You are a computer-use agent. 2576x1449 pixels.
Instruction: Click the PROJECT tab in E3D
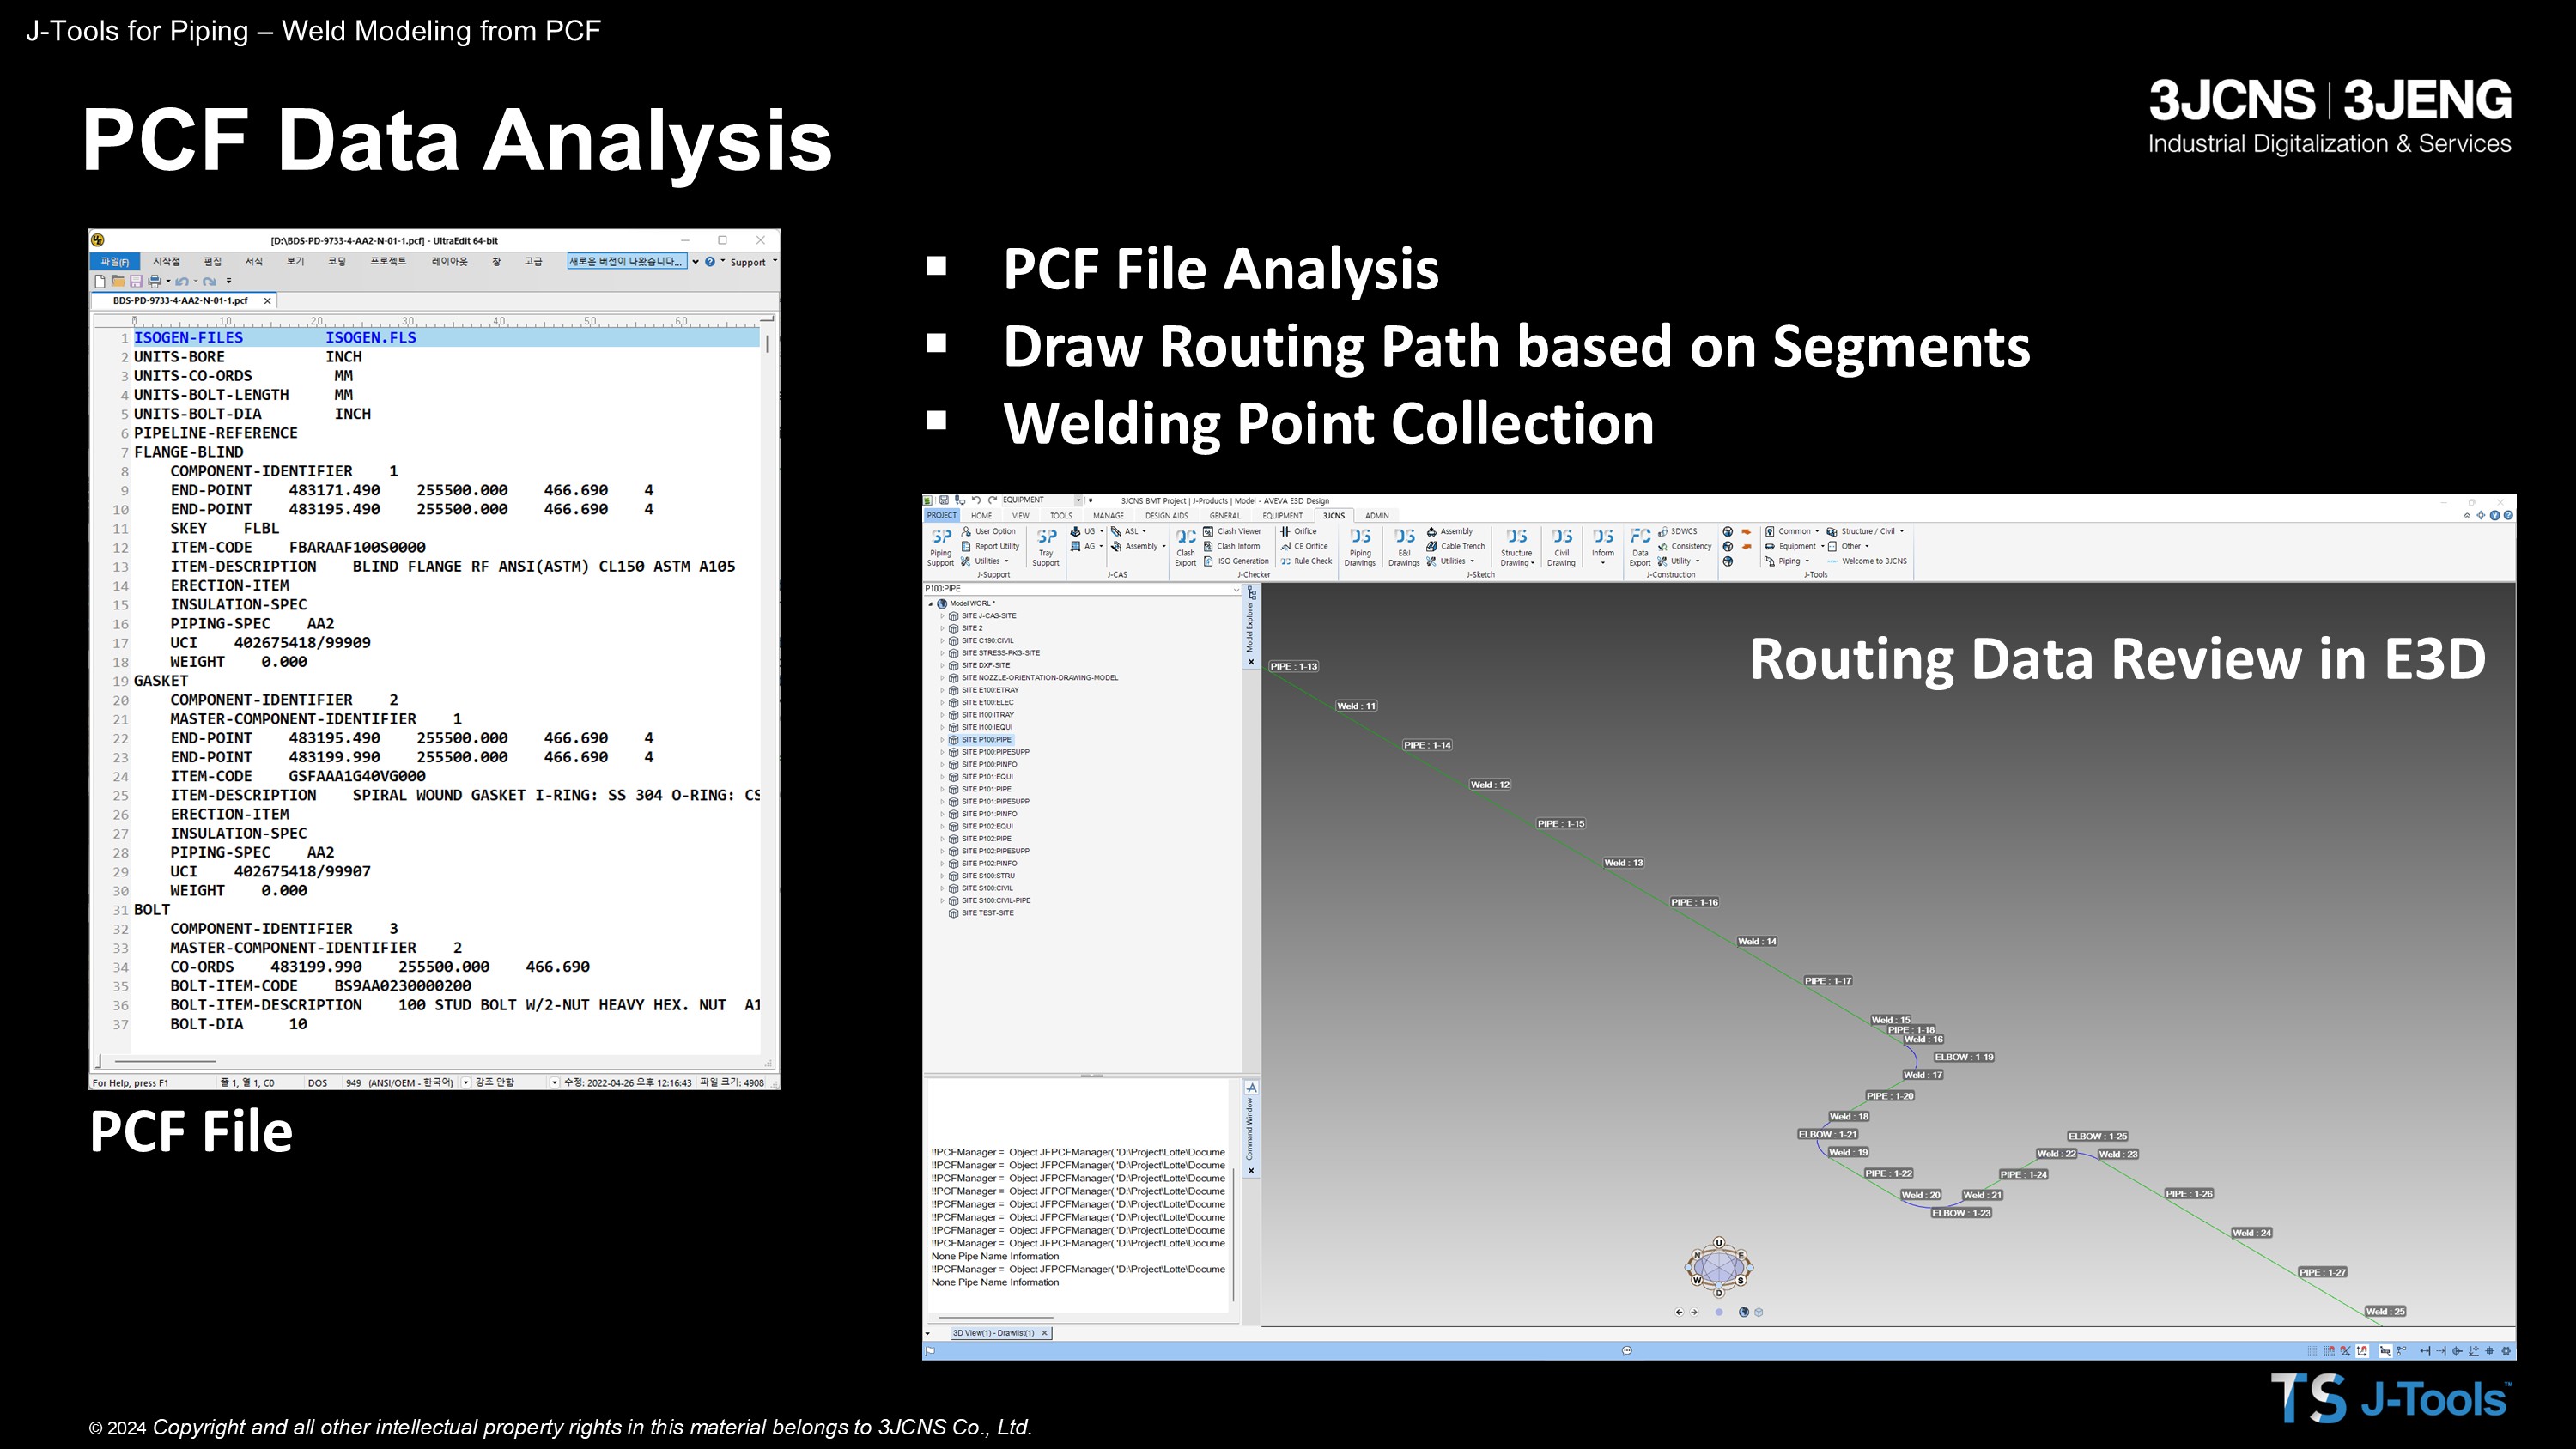click(x=941, y=516)
